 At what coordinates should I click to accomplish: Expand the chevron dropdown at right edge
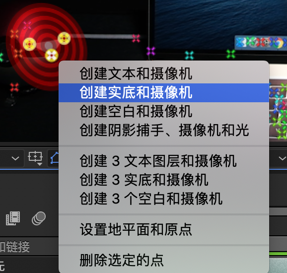(283, 158)
